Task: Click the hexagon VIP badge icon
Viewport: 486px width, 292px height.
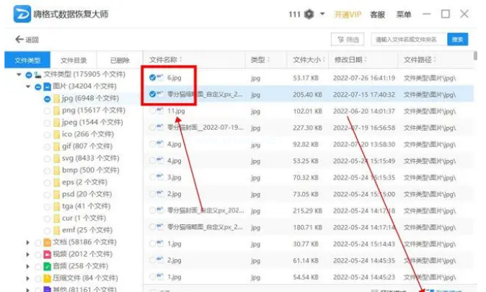Action: point(309,14)
